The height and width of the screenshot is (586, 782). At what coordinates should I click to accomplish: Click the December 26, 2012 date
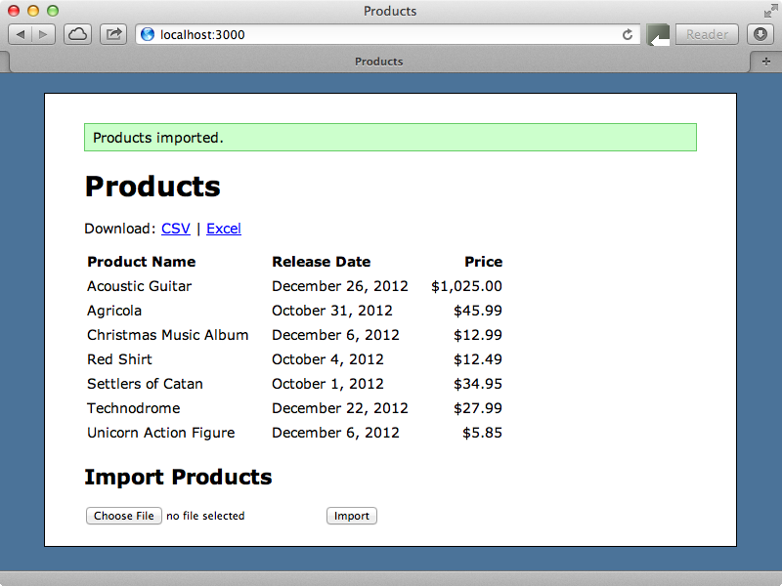coord(340,286)
